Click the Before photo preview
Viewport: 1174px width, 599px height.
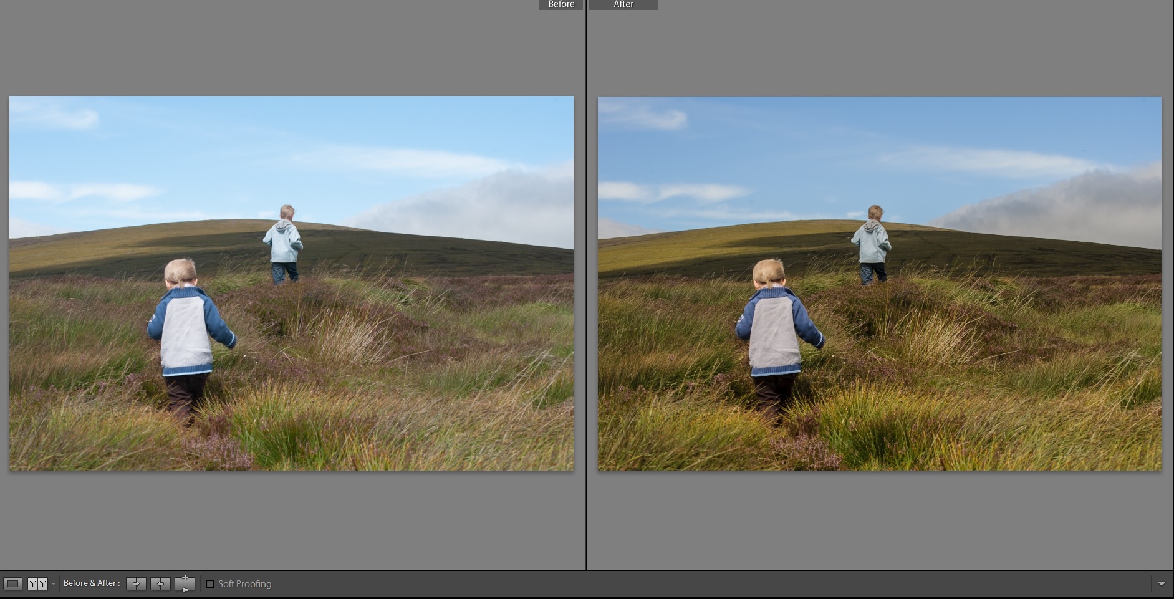point(291,283)
